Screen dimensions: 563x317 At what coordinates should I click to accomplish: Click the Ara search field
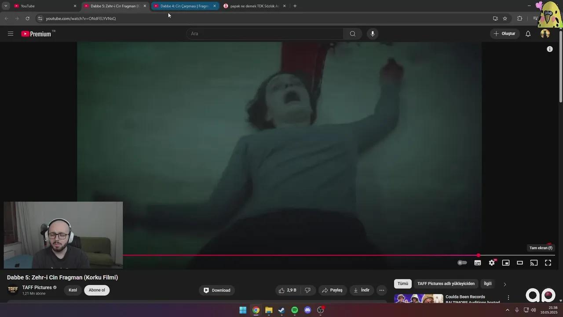pos(265,33)
